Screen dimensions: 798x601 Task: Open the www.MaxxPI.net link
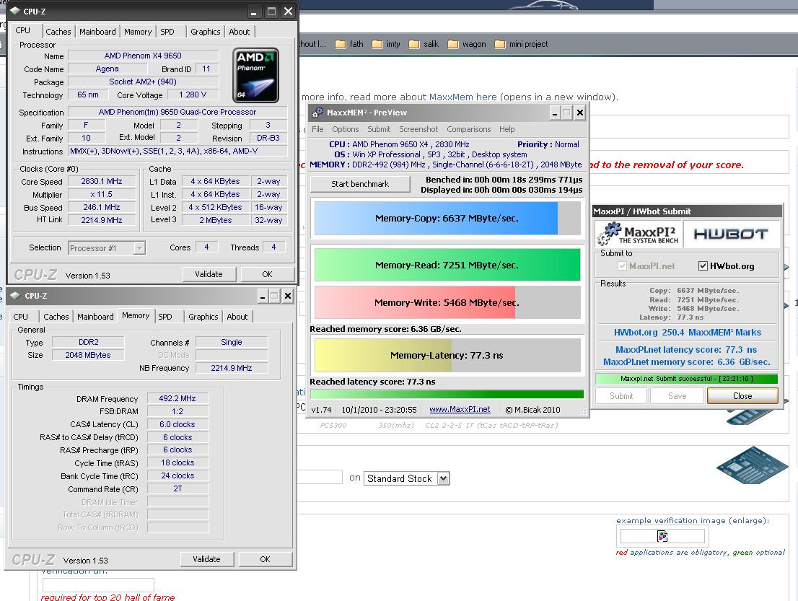pyautogui.click(x=460, y=410)
